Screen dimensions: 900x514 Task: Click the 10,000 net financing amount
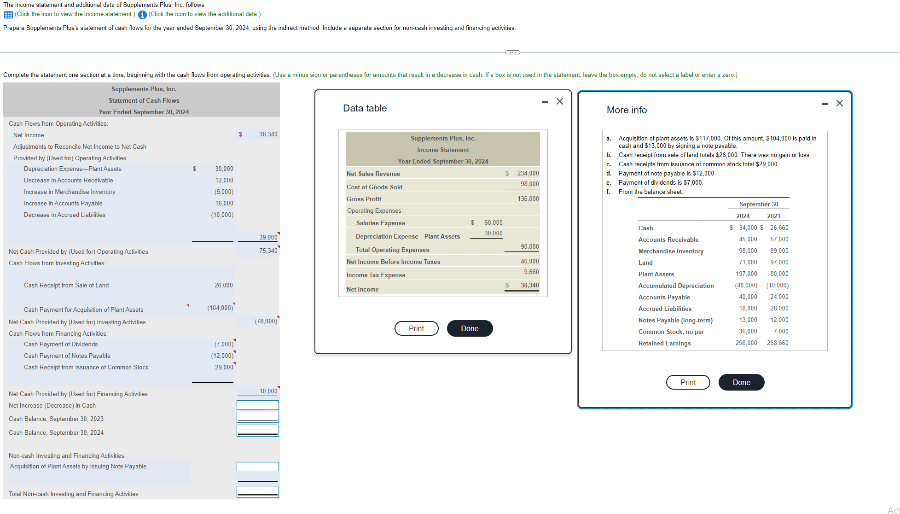pyautogui.click(x=268, y=391)
